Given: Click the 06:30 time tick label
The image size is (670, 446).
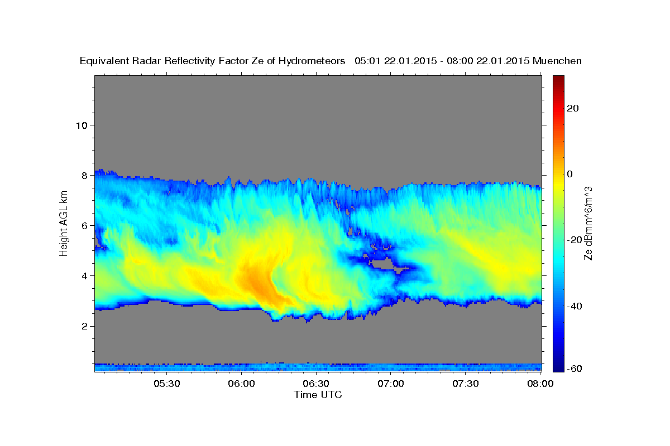Looking at the screenshot, I should pyautogui.click(x=316, y=384).
